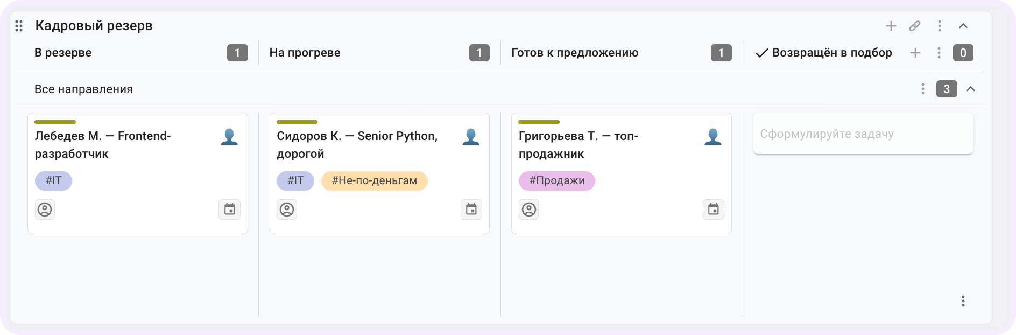Click the Все направления group label
1016x335 pixels.
[84, 89]
